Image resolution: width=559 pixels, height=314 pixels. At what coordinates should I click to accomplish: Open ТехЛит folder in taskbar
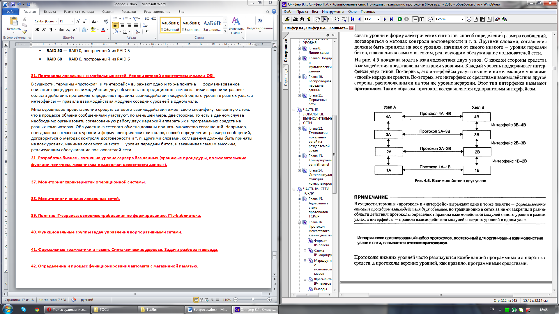click(x=161, y=310)
